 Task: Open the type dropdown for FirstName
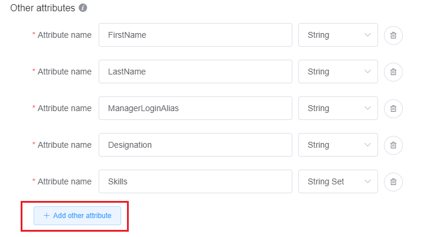[338, 35]
